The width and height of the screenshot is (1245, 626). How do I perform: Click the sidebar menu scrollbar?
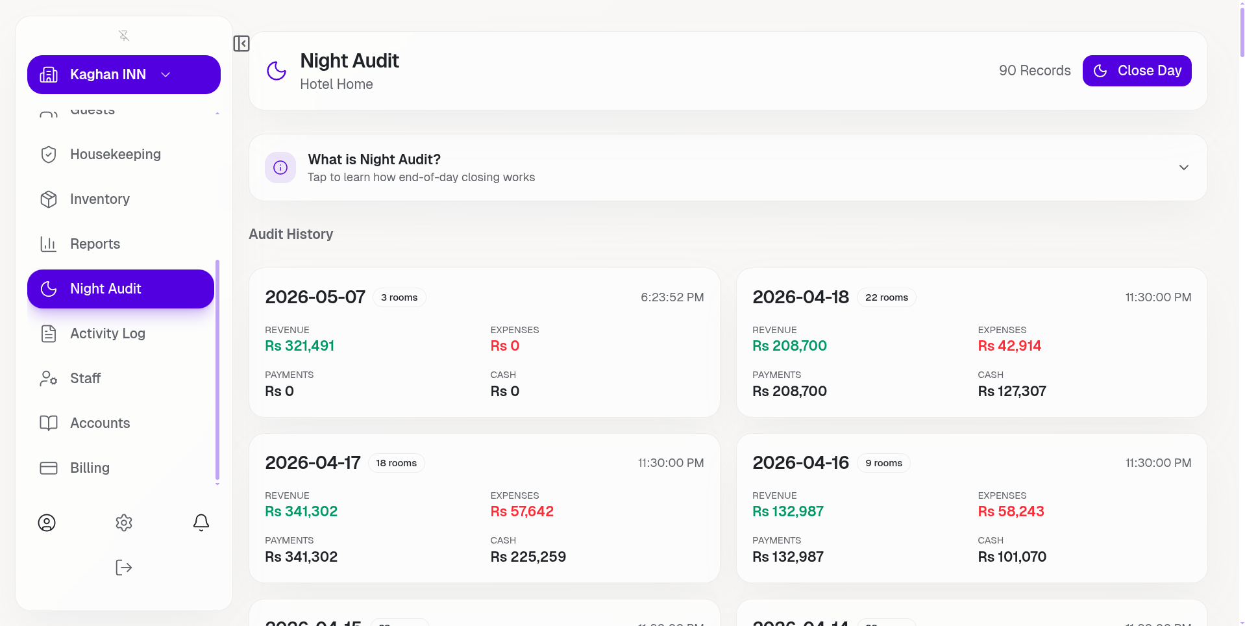[217, 370]
